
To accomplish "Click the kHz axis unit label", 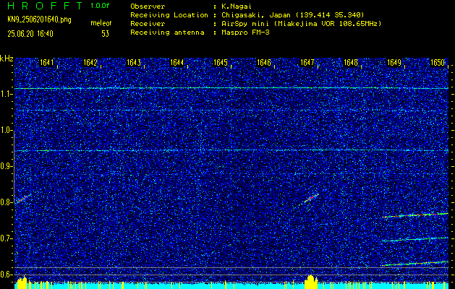I will point(7,59).
